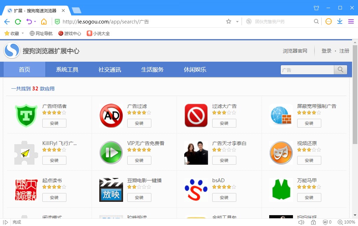This screenshot has width=358, height=226.
Task: Open the KillFly paper plane puzzle icon
Action: tap(26, 152)
